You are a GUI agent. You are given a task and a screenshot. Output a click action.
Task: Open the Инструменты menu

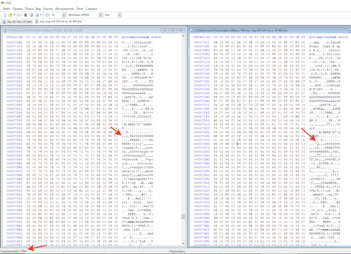click(x=64, y=9)
